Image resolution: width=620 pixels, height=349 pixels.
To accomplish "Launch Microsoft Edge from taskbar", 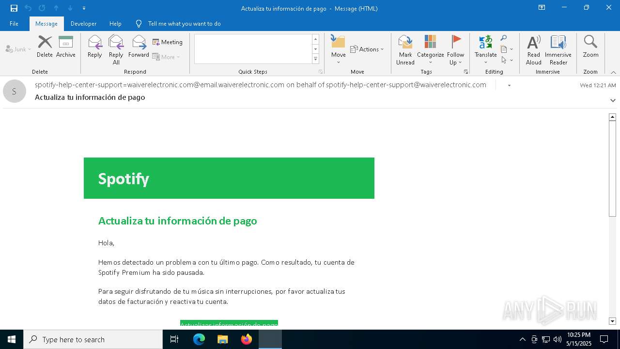I will tap(199, 339).
